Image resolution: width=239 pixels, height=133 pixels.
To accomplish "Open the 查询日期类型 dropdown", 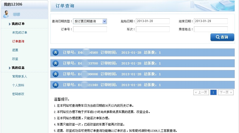I will (x=90, y=21).
